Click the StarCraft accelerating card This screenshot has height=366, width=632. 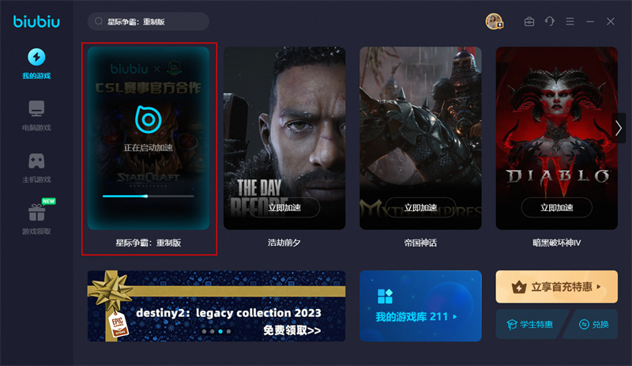(148, 138)
